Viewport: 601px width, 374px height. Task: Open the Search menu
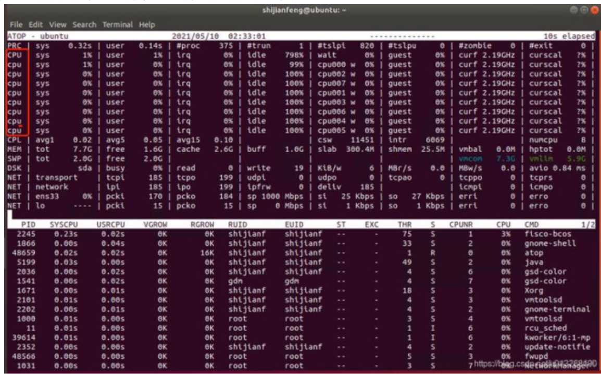[85, 24]
